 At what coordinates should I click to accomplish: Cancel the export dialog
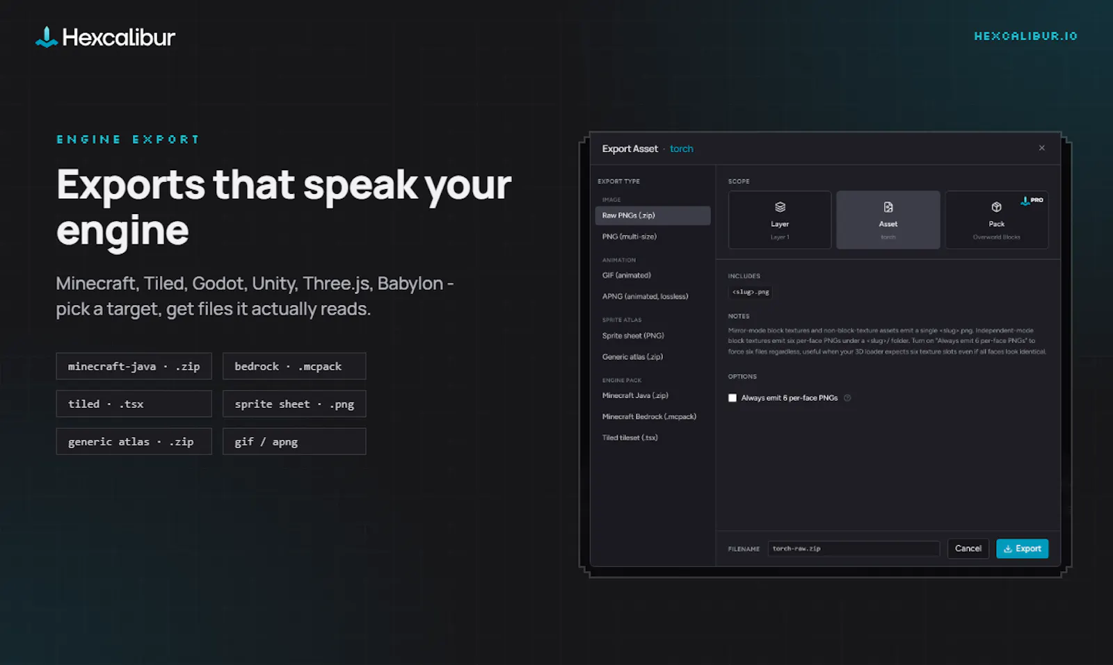point(968,548)
